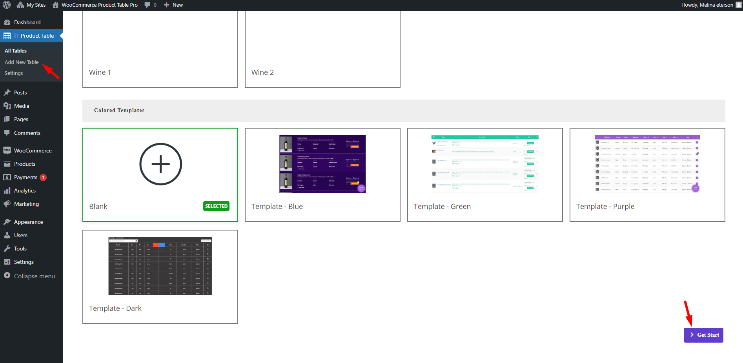743x363 pixels.
Task: Choose the Template - Blue preview
Action: click(322, 164)
